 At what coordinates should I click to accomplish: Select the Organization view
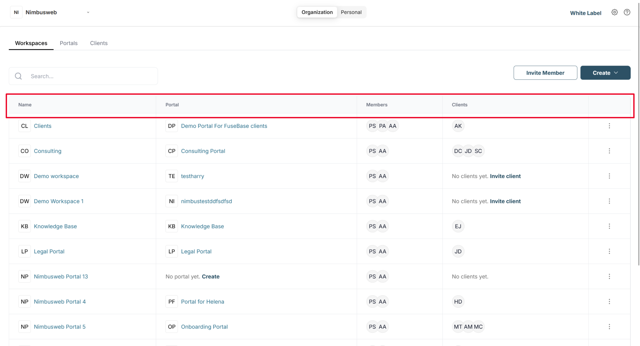tap(317, 12)
